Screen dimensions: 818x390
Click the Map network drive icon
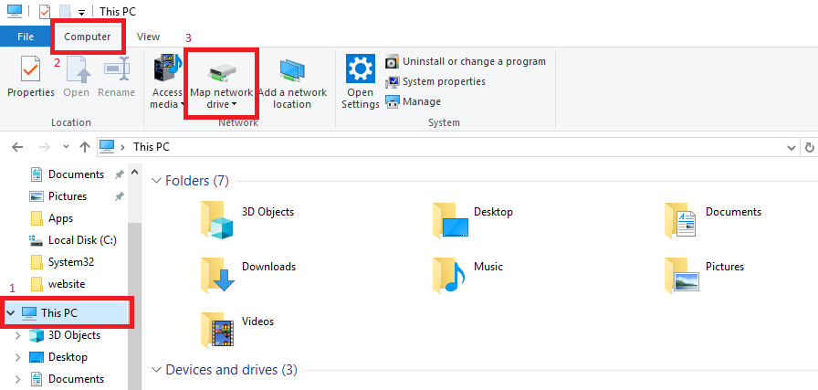point(221,71)
